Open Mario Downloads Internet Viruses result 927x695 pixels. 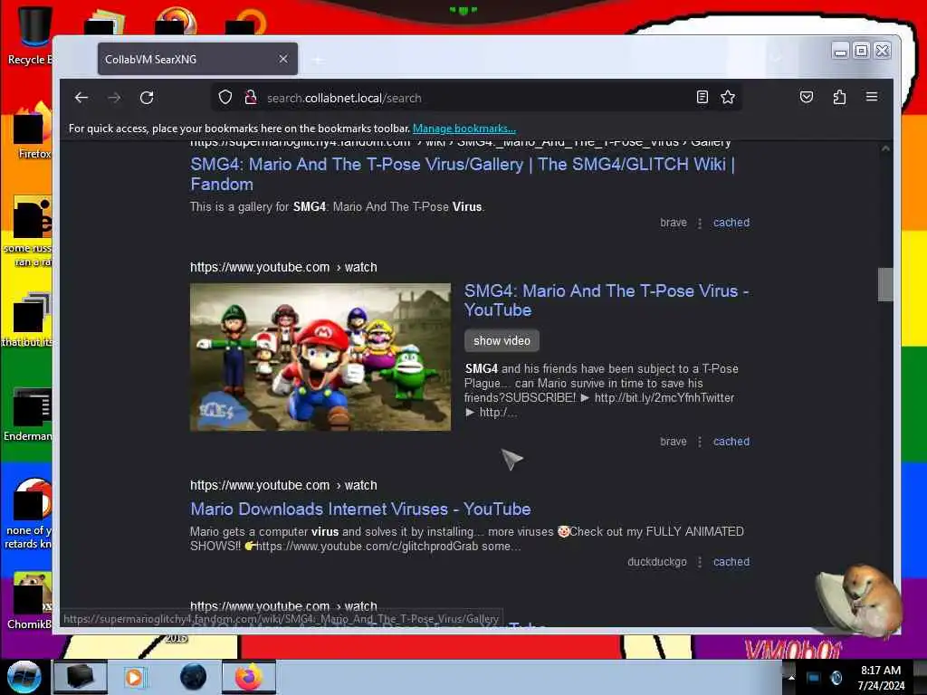(360, 509)
